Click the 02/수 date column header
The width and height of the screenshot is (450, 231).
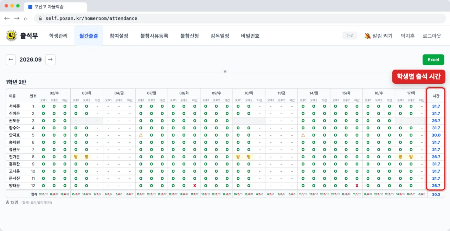point(54,93)
